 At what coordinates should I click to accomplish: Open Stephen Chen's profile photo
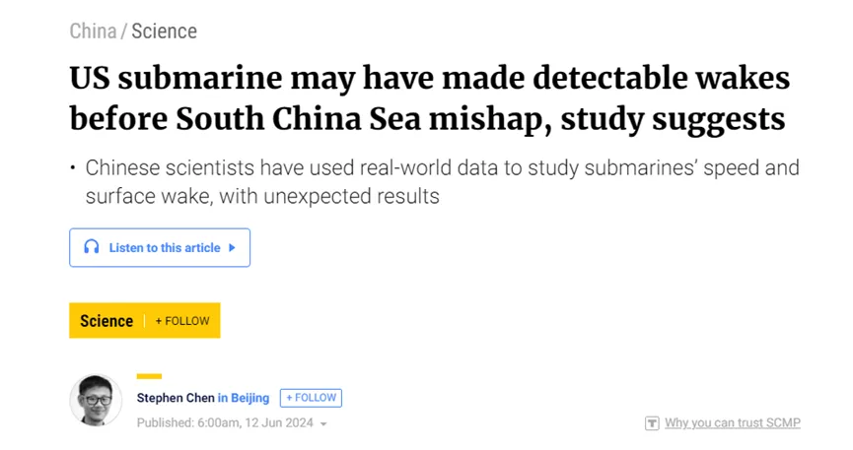[96, 401]
